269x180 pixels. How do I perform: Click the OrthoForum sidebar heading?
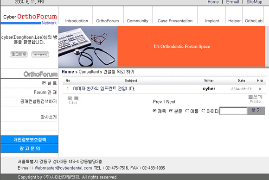coord(40,74)
